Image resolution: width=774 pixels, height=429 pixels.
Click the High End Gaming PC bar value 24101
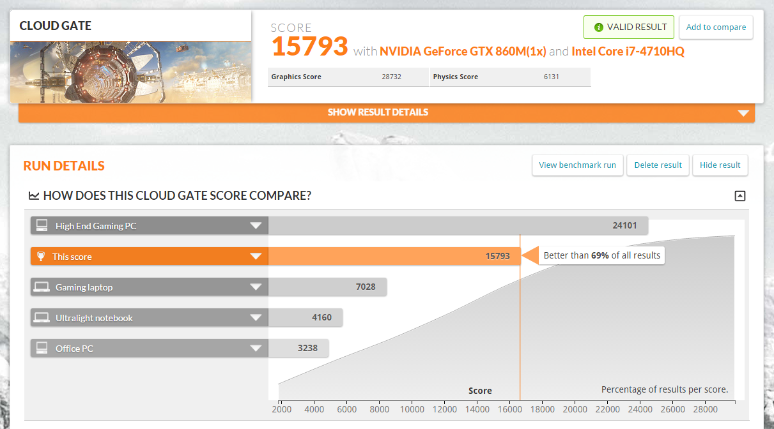(624, 225)
